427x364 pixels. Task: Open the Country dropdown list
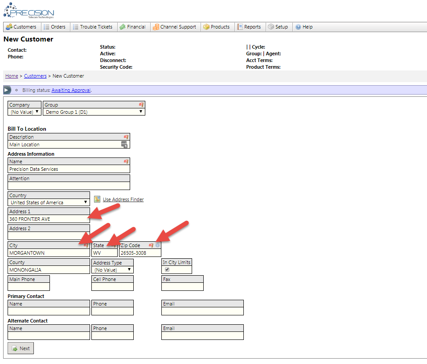[49, 203]
